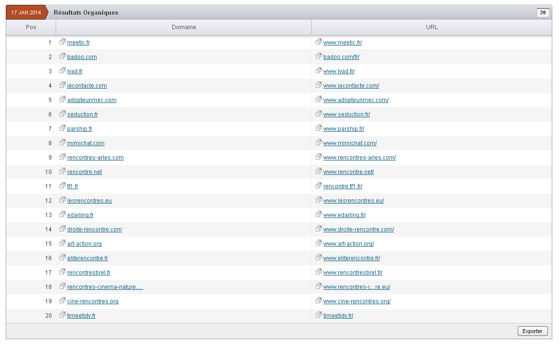Image resolution: width=559 pixels, height=344 pixels.
Task: Click external-link icon beside www.art-action.org/ URL
Action: (319, 243)
